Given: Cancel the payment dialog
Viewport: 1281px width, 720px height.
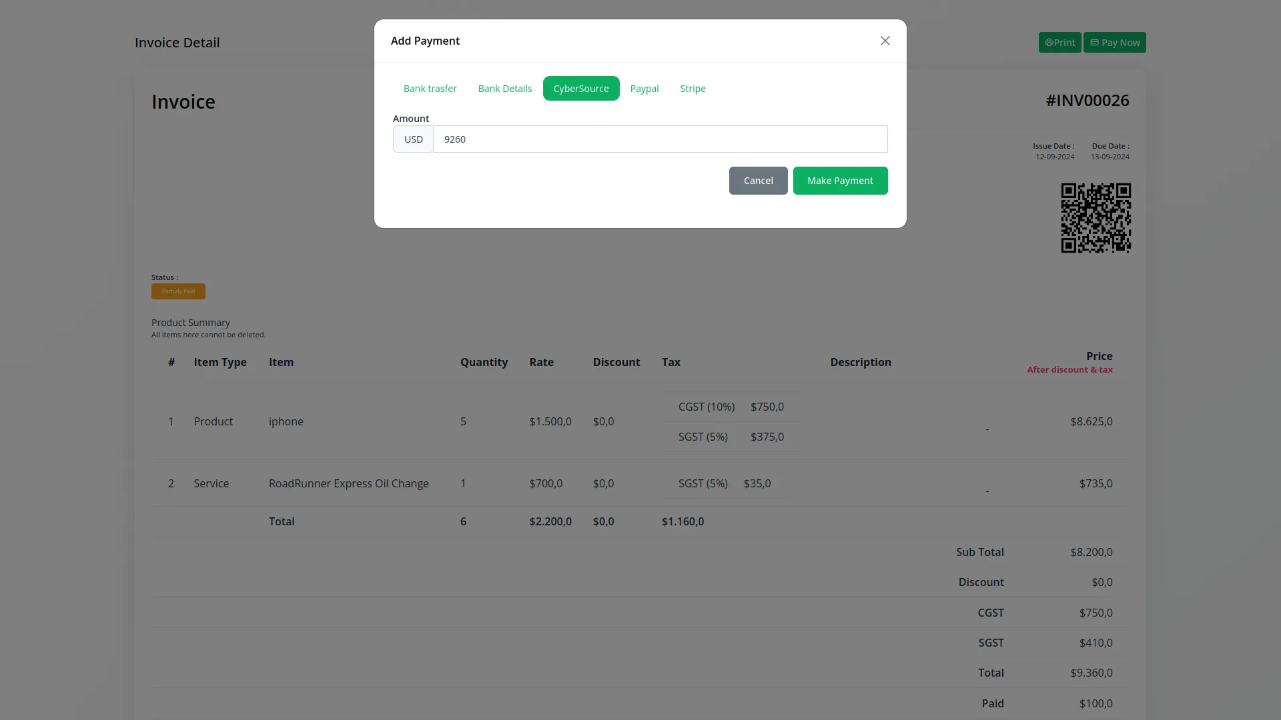Looking at the screenshot, I should tap(758, 181).
